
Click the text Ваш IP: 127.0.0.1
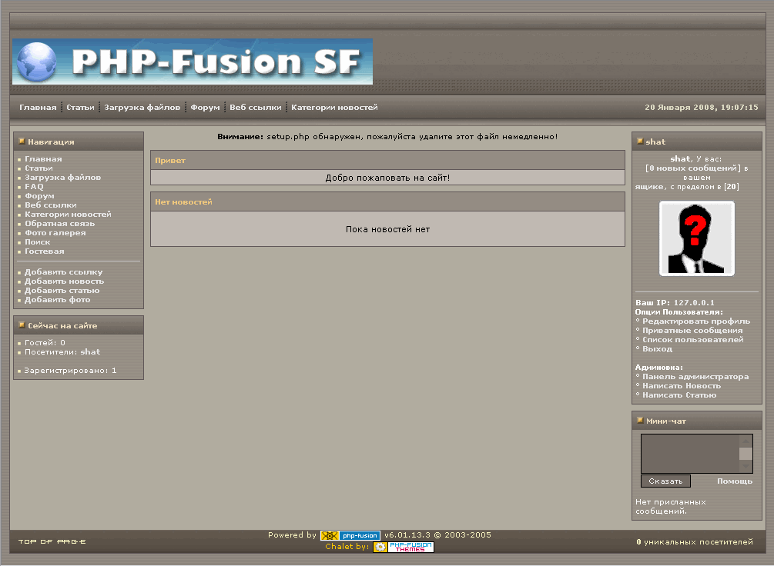pyautogui.click(x=675, y=303)
